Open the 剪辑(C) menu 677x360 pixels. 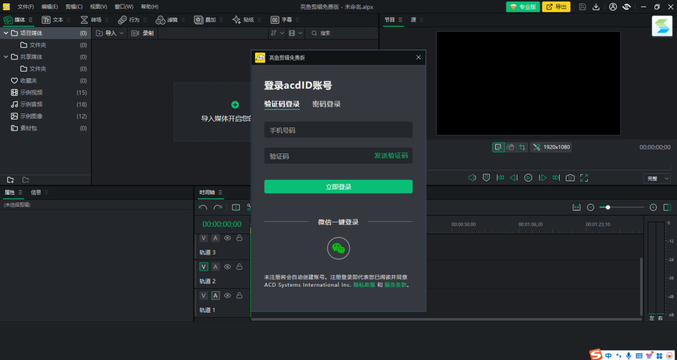click(73, 7)
